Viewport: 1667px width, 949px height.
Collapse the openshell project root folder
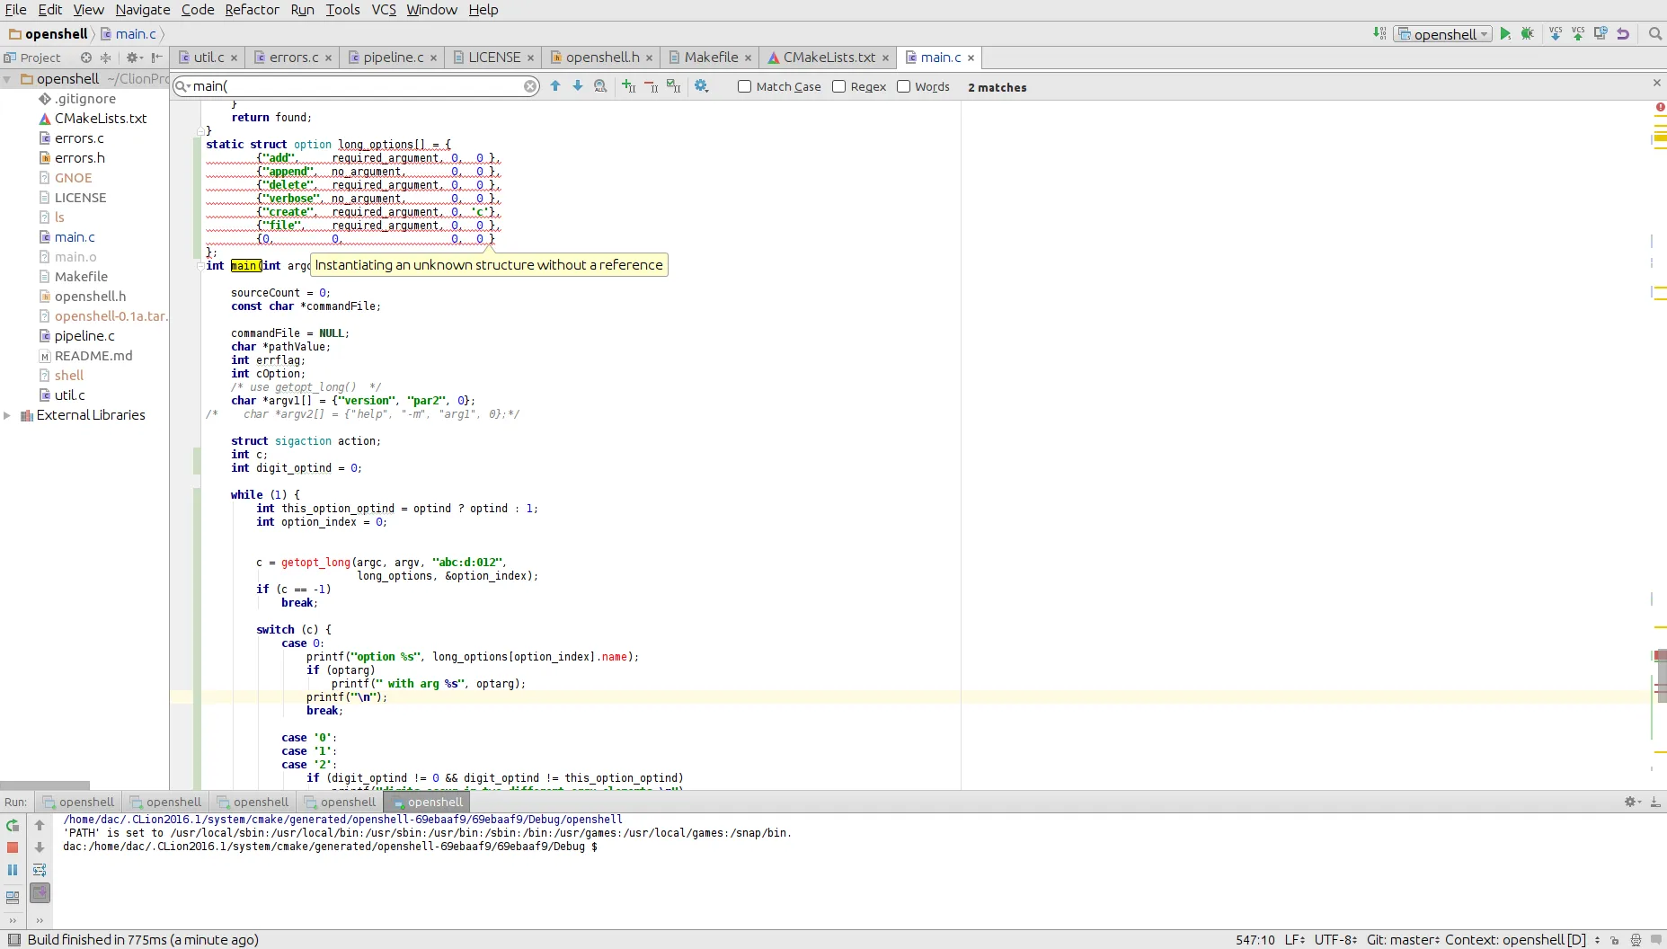coord(8,79)
